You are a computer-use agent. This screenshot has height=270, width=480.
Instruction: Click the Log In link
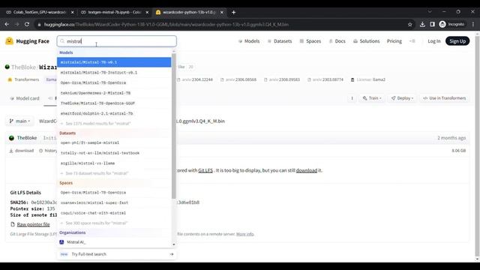click(x=434, y=41)
